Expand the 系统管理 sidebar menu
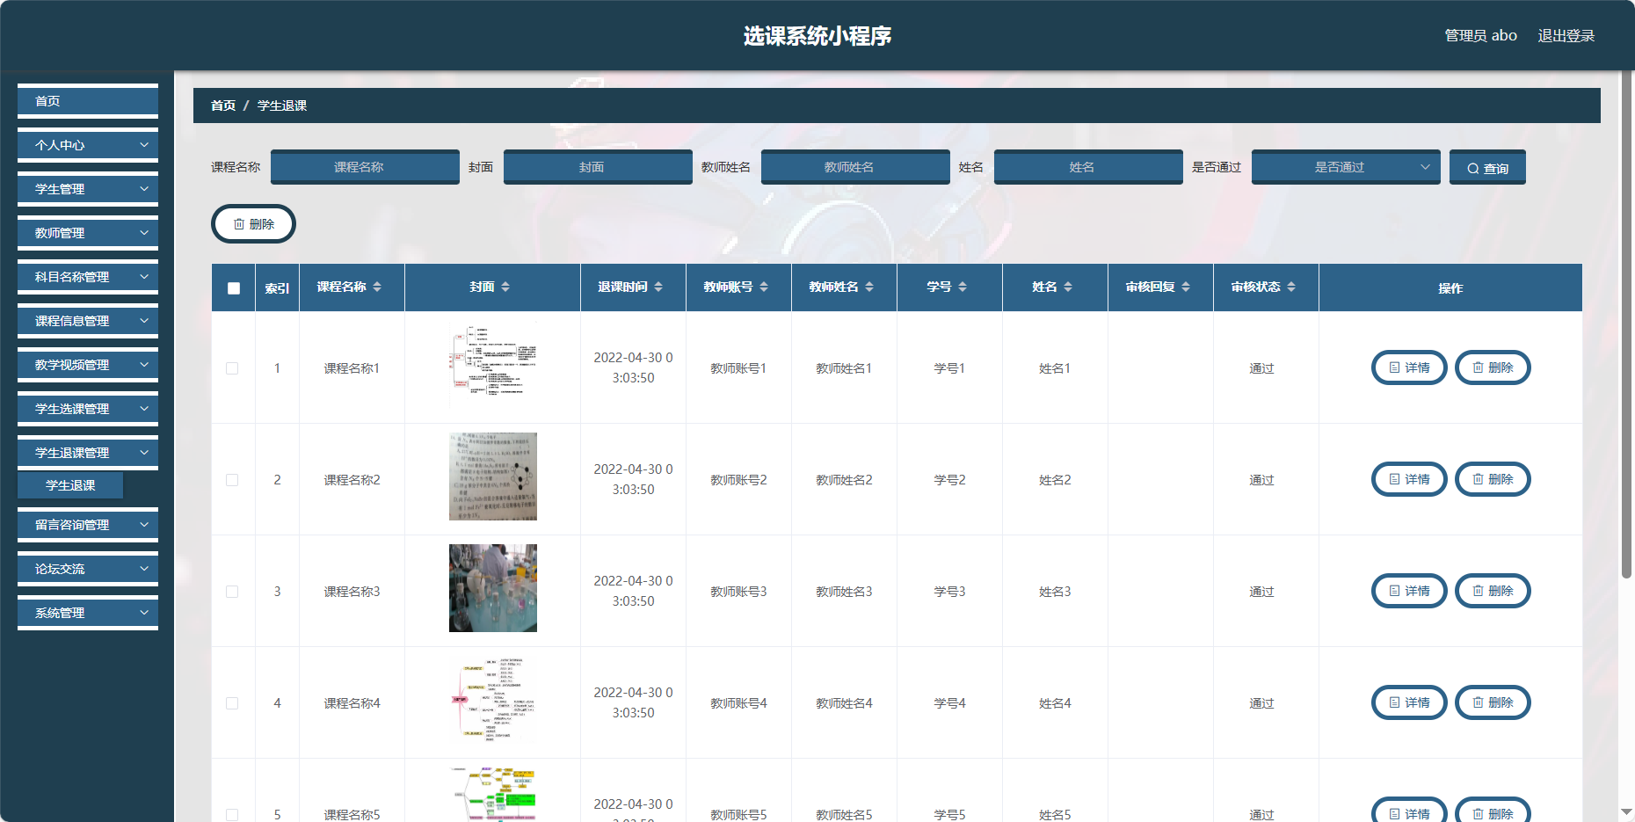This screenshot has width=1635, height=822. point(88,613)
